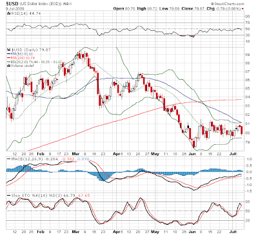258x235 pixels.
Task: Click the 83 price axis label
Action: pos(248,106)
